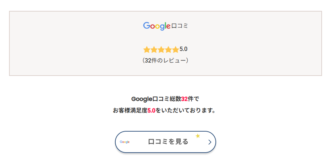Click the first gold star in the rating
Image resolution: width=330 pixels, height=162 pixels.
coord(146,50)
